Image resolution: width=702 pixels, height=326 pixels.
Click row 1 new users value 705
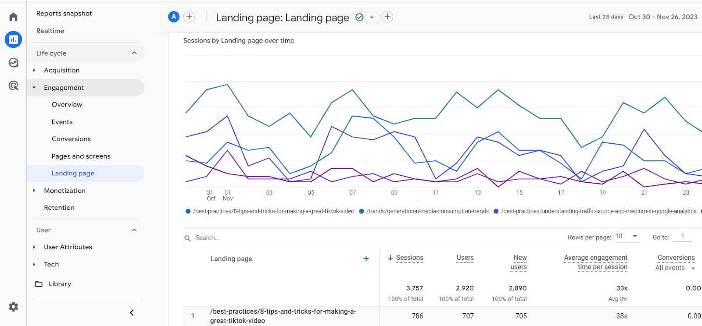[521, 316]
